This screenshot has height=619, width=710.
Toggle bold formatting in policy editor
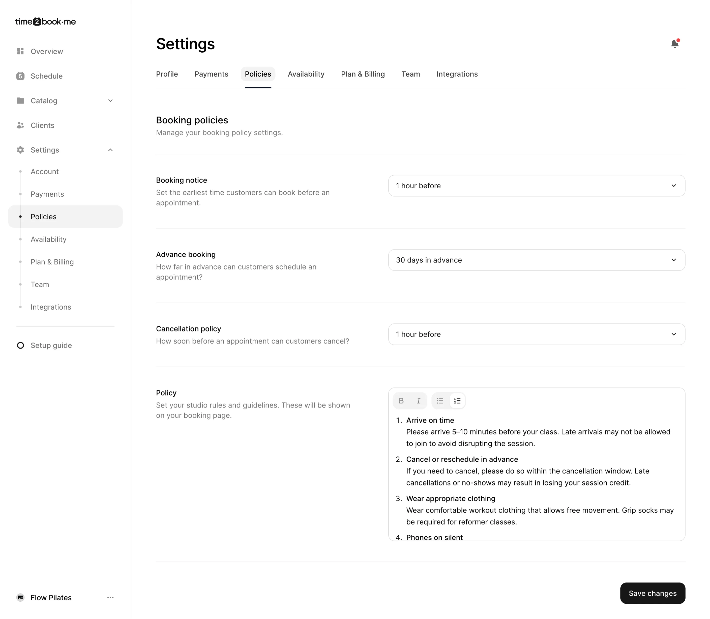(x=401, y=401)
